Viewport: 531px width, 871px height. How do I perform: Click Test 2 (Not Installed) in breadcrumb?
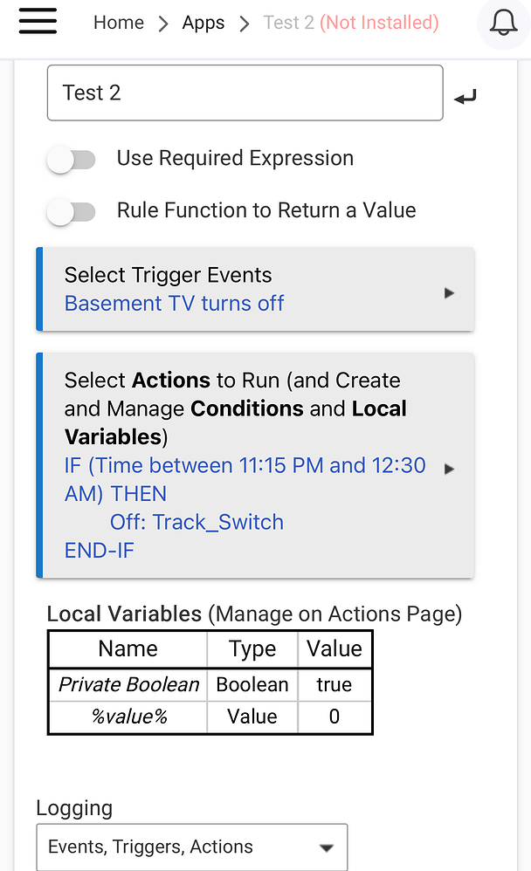tap(350, 23)
